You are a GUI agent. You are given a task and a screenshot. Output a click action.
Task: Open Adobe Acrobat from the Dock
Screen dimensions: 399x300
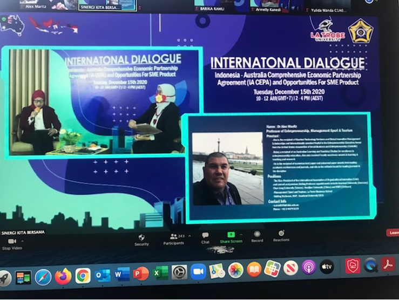(388, 265)
